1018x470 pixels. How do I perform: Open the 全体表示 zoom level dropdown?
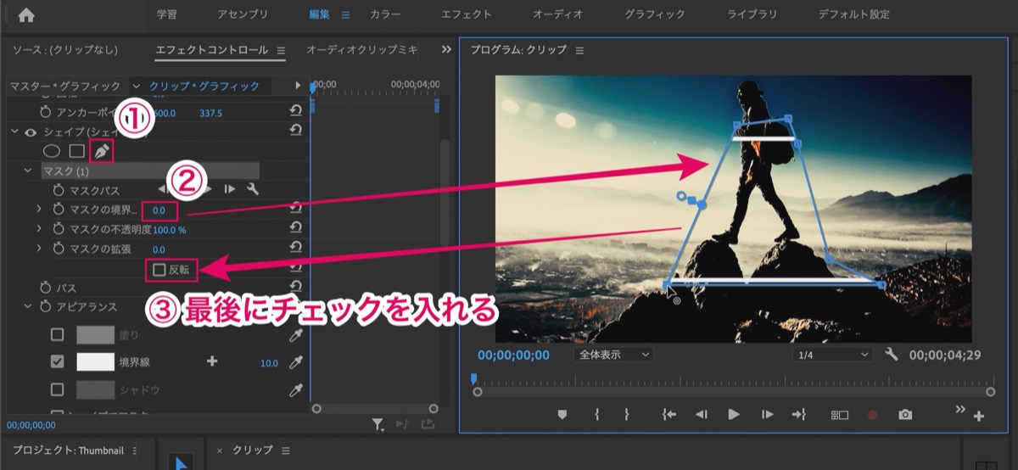613,355
